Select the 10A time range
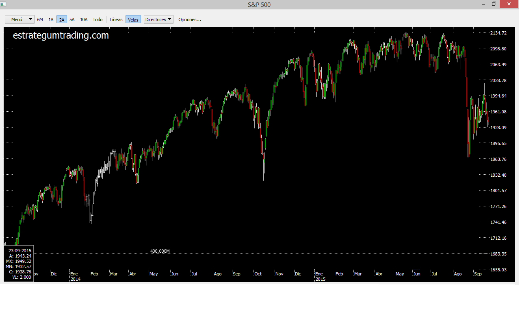 coord(84,19)
